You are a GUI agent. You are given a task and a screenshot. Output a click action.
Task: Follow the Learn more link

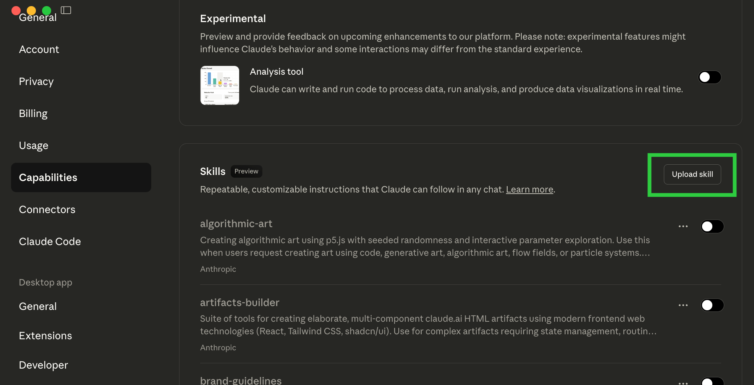click(529, 189)
